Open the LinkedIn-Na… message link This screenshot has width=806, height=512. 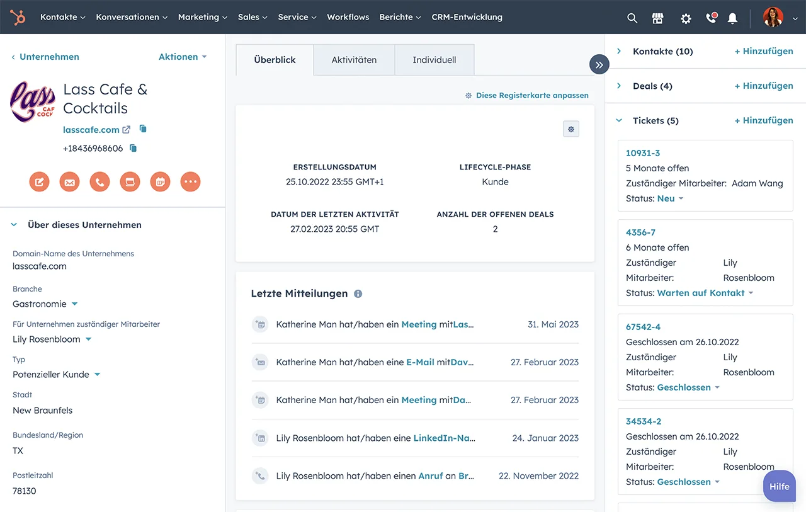445,438
